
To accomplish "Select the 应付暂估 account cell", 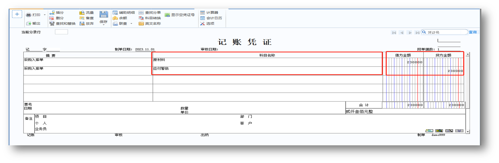I will tap(267, 70).
